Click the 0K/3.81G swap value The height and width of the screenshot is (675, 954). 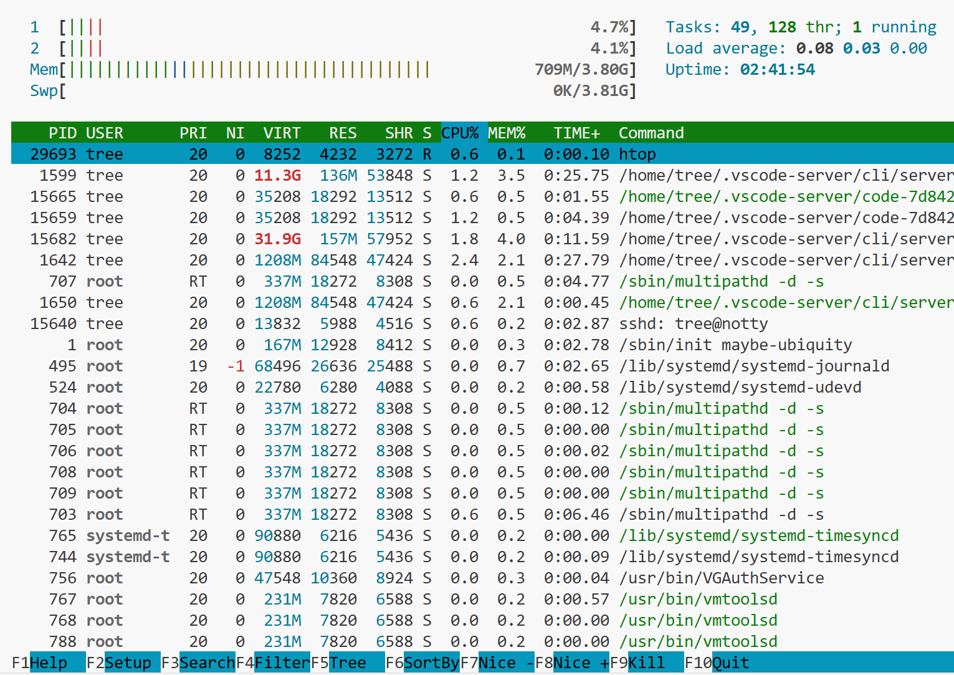click(591, 91)
